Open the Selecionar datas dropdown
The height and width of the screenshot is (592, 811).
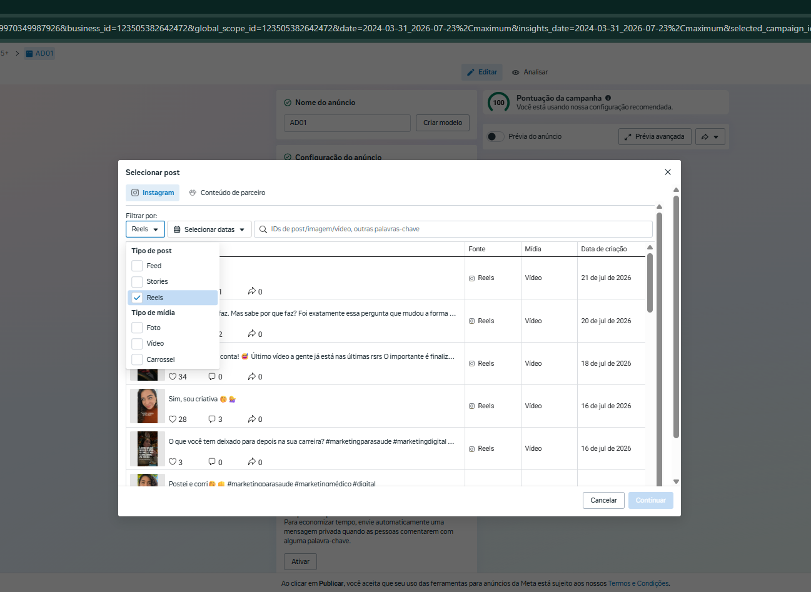pyautogui.click(x=209, y=229)
